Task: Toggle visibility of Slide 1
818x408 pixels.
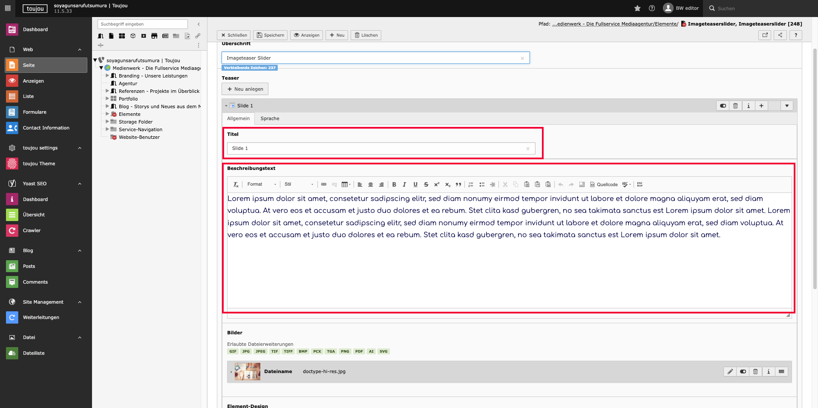Action: click(x=723, y=106)
